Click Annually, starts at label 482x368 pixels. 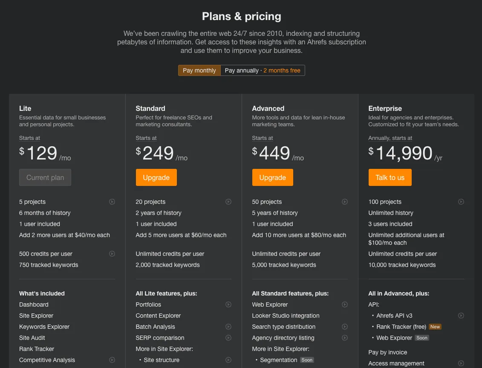[x=390, y=138]
